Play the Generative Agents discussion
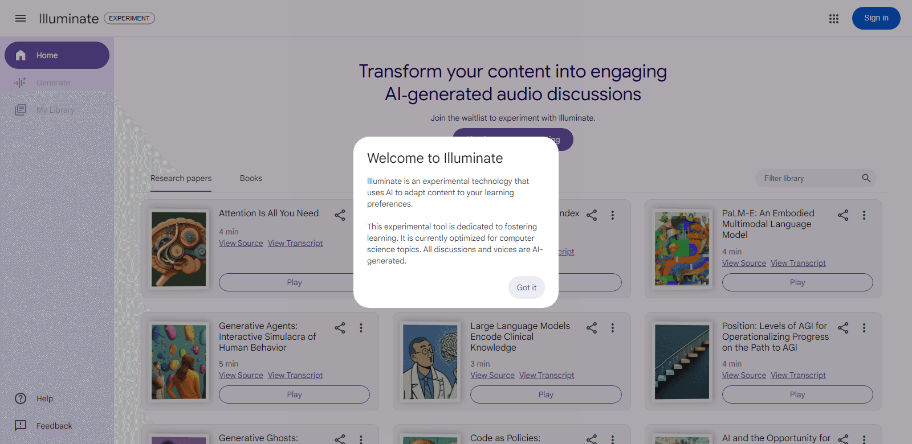The height and width of the screenshot is (444, 912). coord(294,394)
